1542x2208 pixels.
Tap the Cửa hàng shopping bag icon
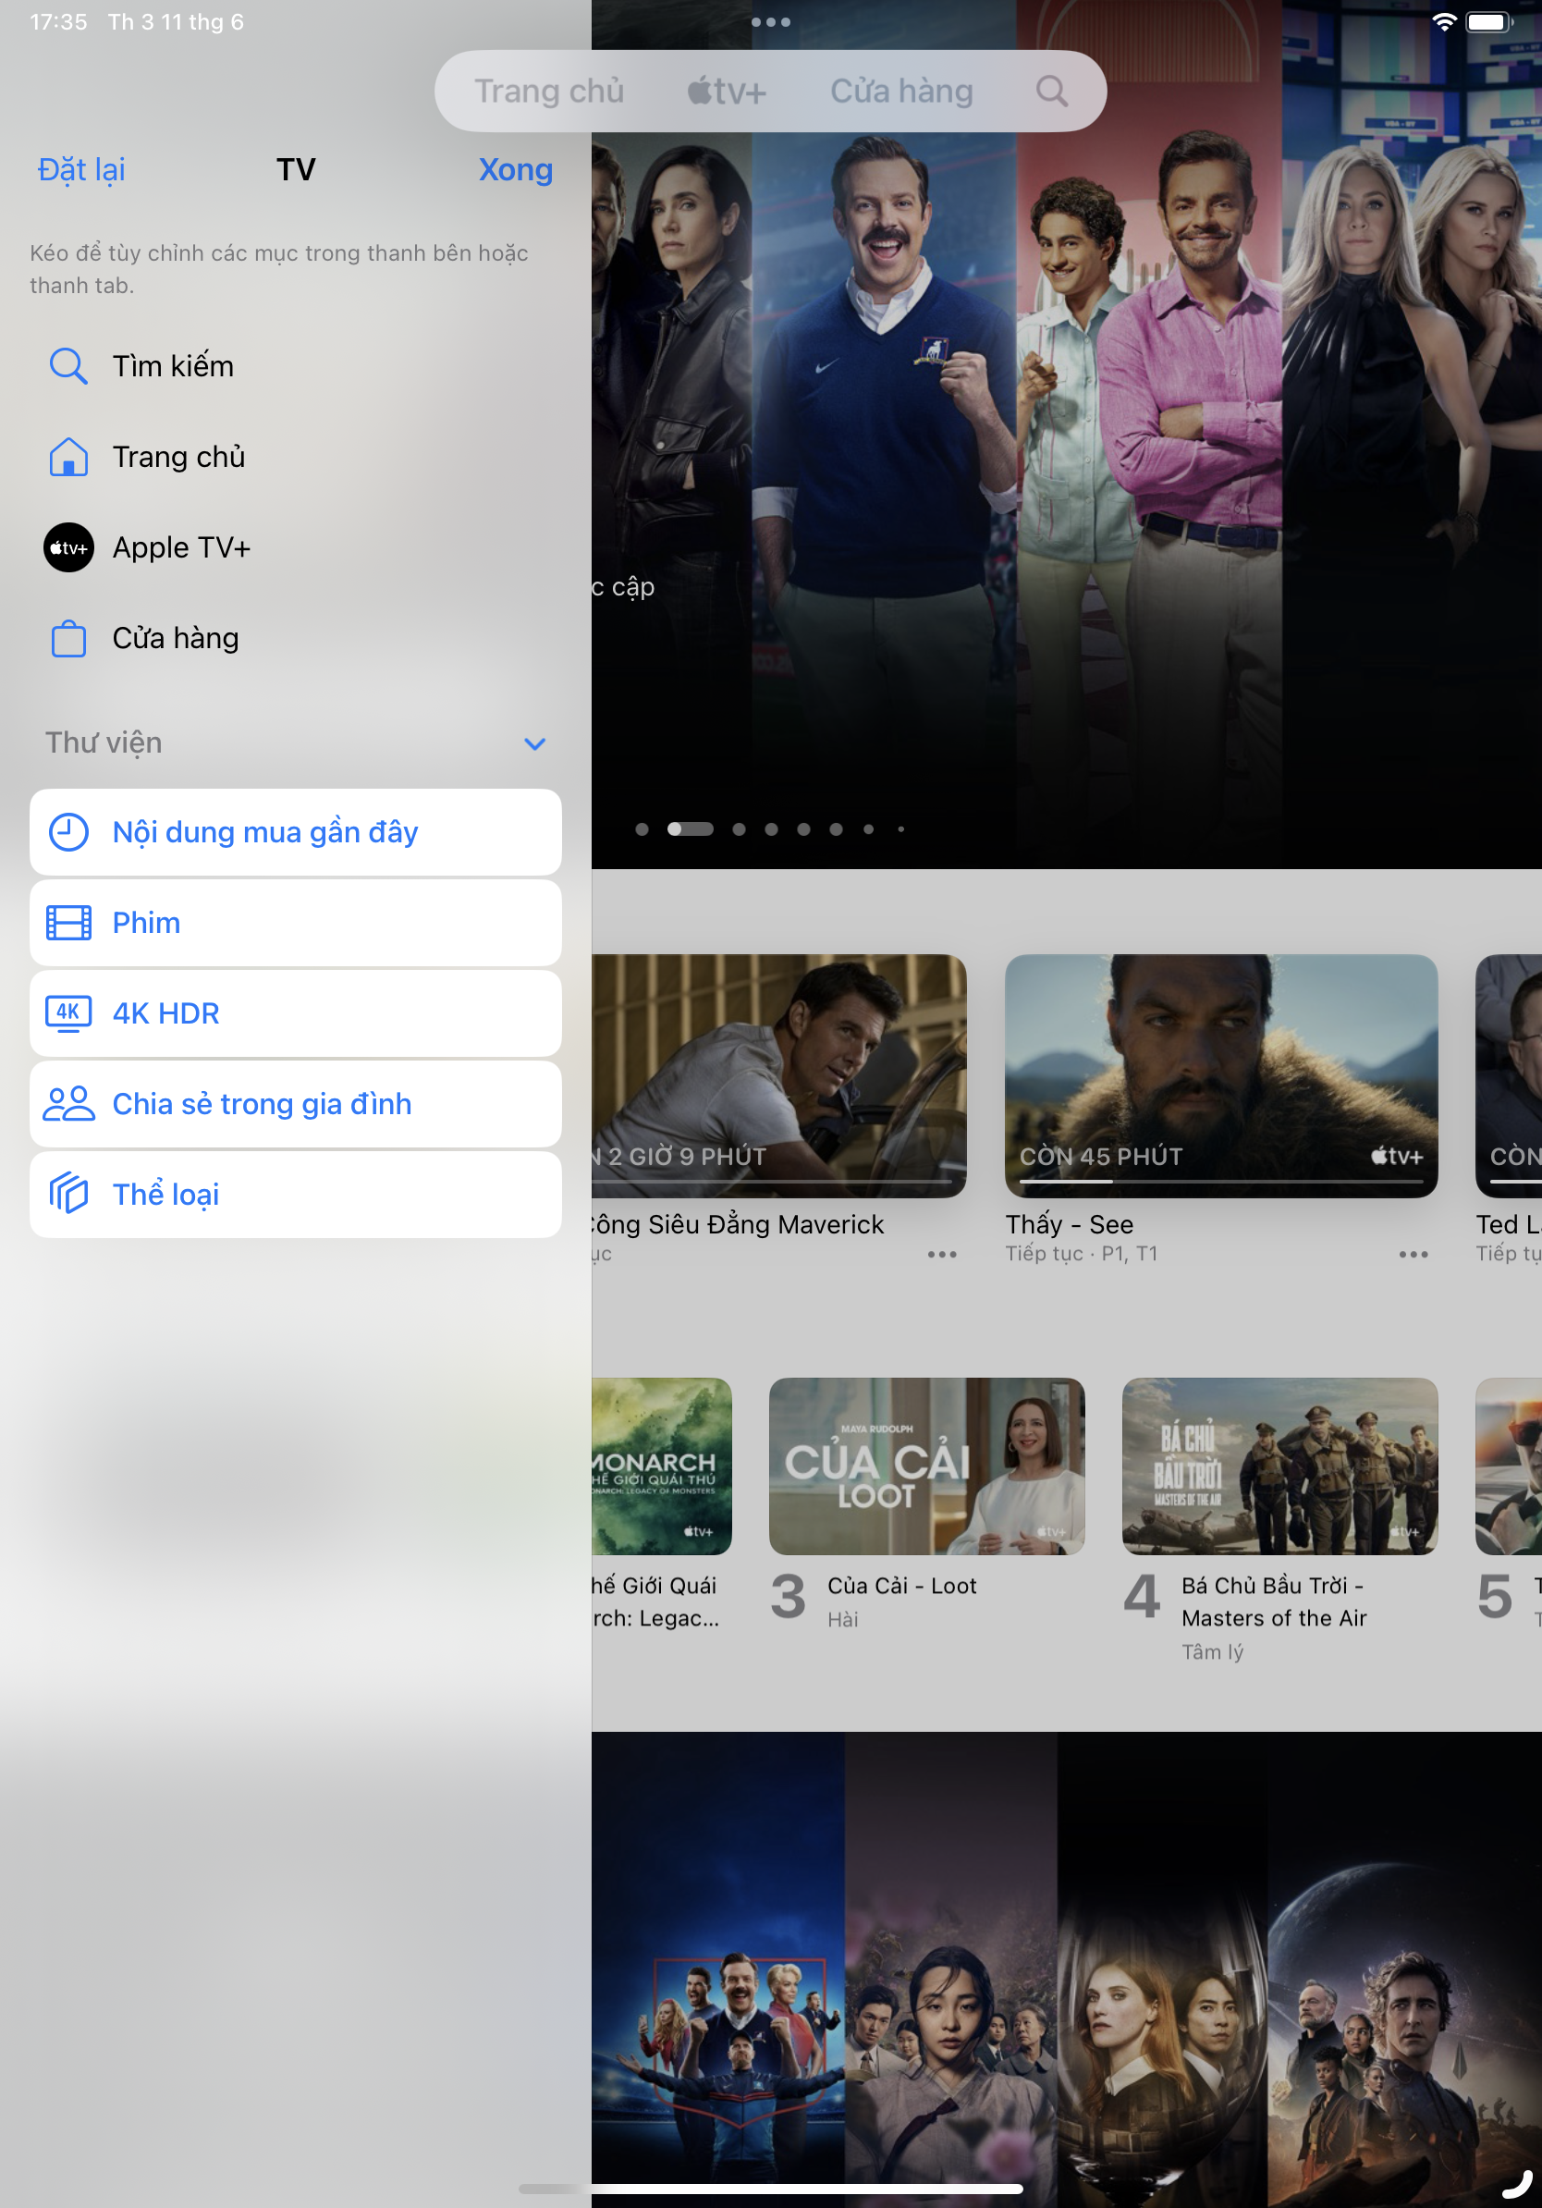68,639
